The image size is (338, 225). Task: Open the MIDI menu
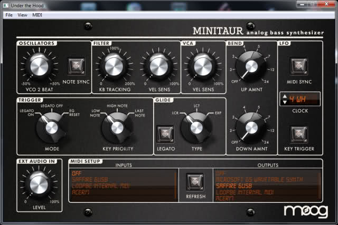click(37, 15)
